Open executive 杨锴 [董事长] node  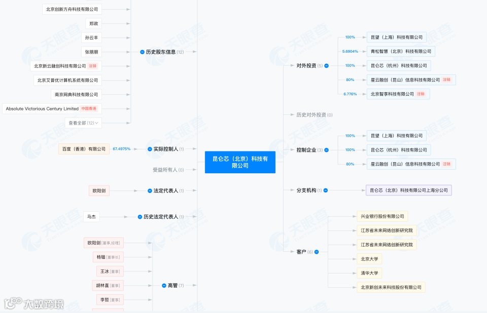tap(108, 257)
